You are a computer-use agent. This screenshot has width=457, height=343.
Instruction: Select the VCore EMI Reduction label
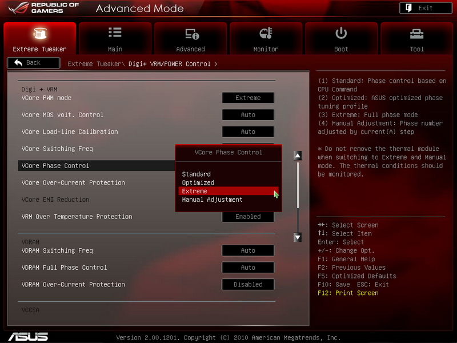pos(55,200)
